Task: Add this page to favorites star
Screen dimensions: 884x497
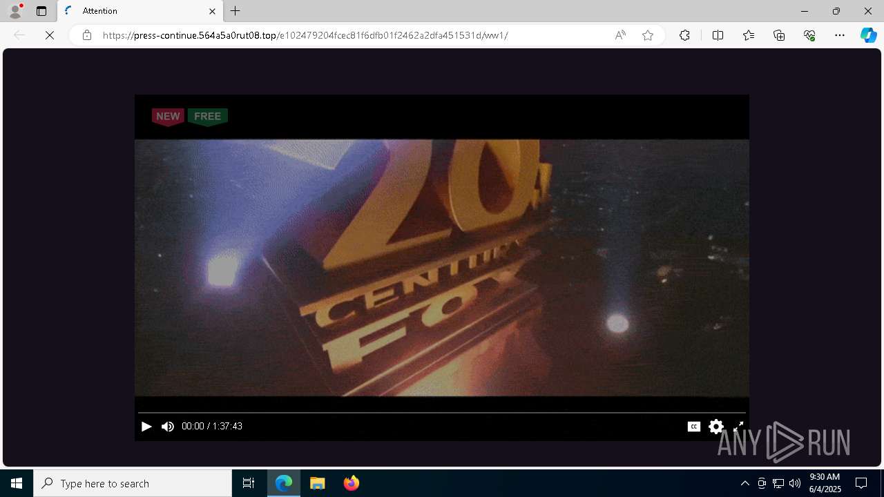Action: pyautogui.click(x=648, y=35)
